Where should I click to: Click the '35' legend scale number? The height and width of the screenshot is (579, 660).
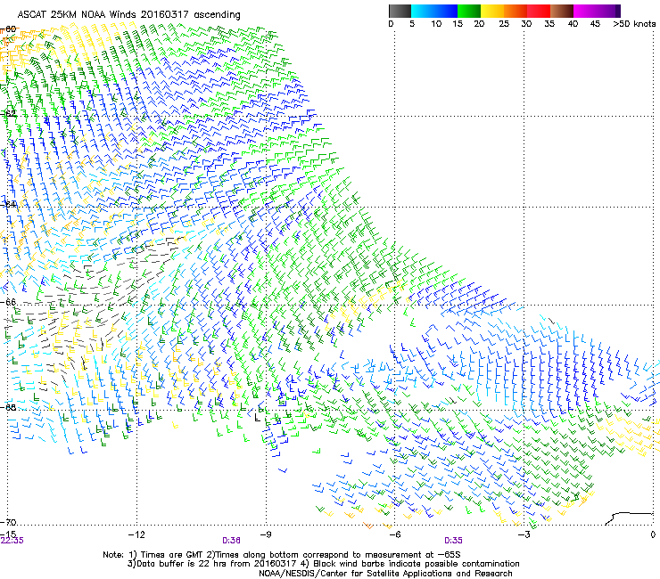[x=549, y=24]
